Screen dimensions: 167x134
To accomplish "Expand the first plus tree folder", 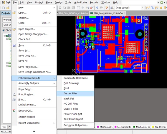I will [x=7, y=63].
